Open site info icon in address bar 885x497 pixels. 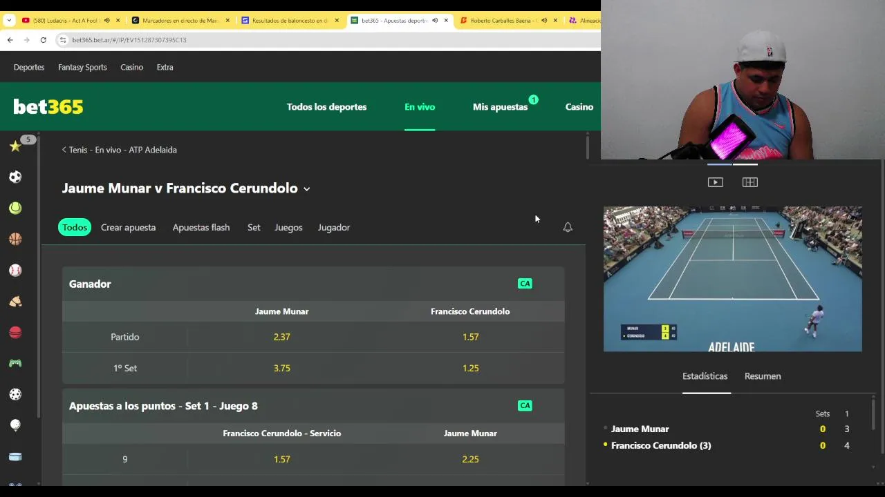coord(63,40)
